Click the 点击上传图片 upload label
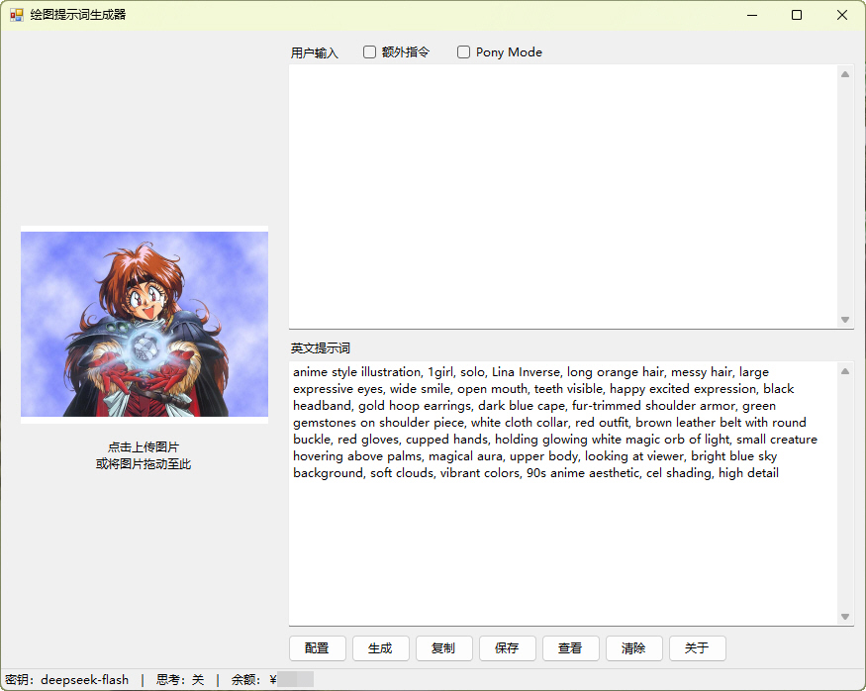This screenshot has height=691, width=866. tap(144, 446)
